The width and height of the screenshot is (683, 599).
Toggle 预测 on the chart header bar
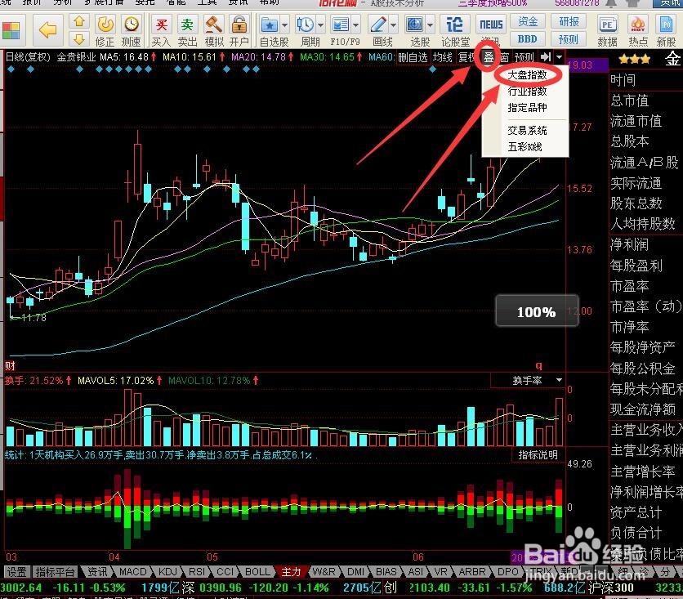[x=524, y=57]
